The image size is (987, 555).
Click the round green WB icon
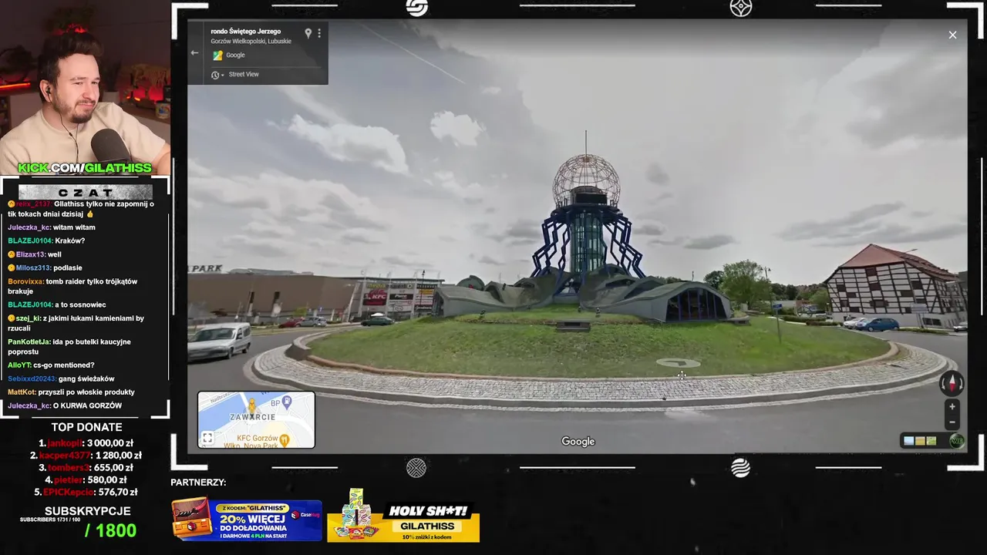pyautogui.click(x=957, y=441)
